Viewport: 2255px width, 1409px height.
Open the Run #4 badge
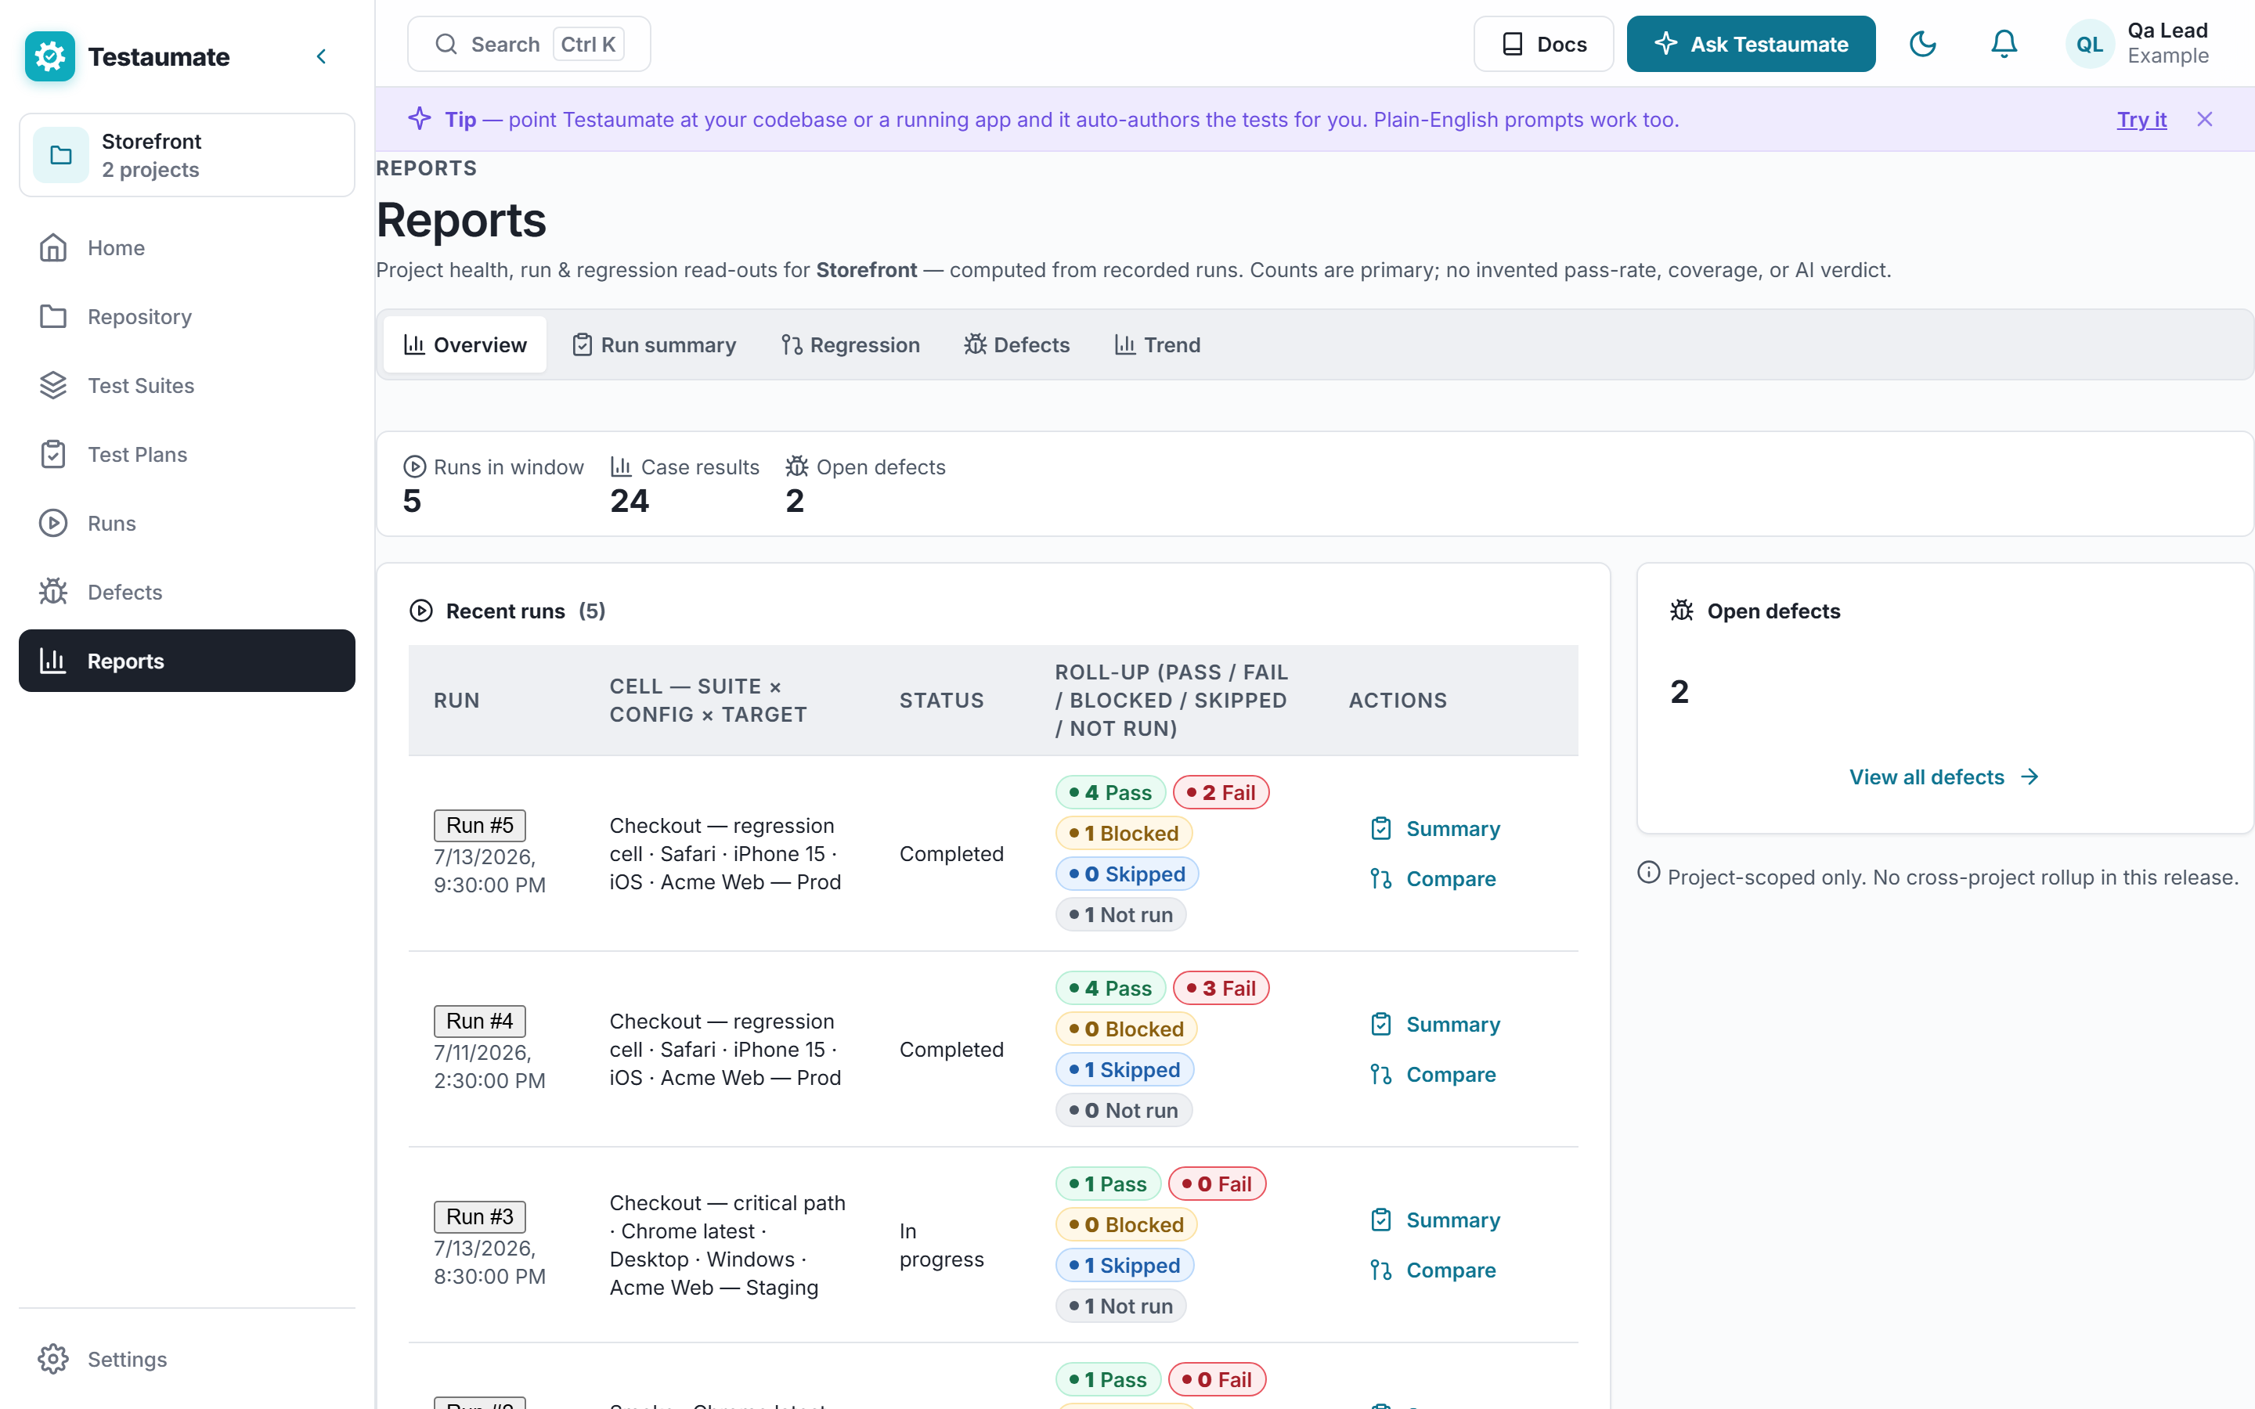click(480, 1022)
